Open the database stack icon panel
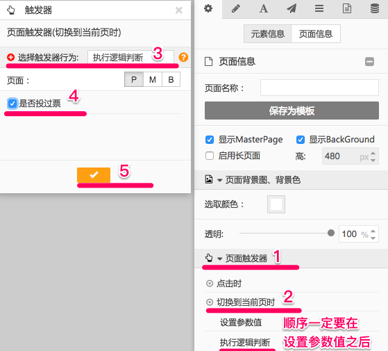Viewport: 388px width, 351px height. click(375, 8)
